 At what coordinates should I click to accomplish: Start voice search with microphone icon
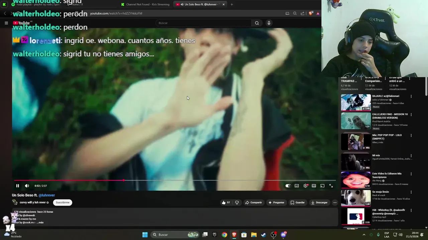point(269,23)
